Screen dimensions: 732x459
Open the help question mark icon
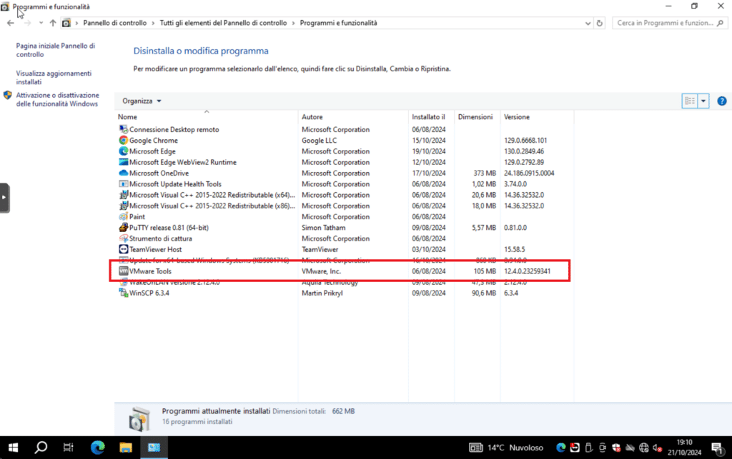click(722, 101)
